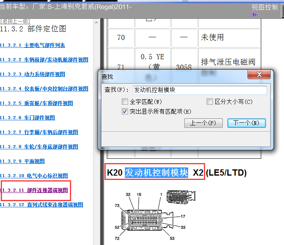Click the small connector thumbnail image
The width and height of the screenshot is (284, 245).
point(181,197)
